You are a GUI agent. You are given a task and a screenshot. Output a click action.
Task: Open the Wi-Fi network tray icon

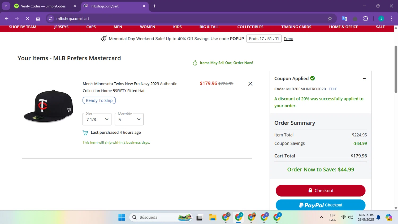pyautogui.click(x=344, y=217)
